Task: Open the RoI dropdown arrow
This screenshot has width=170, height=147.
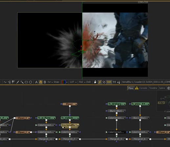Action: click(x=85, y=82)
